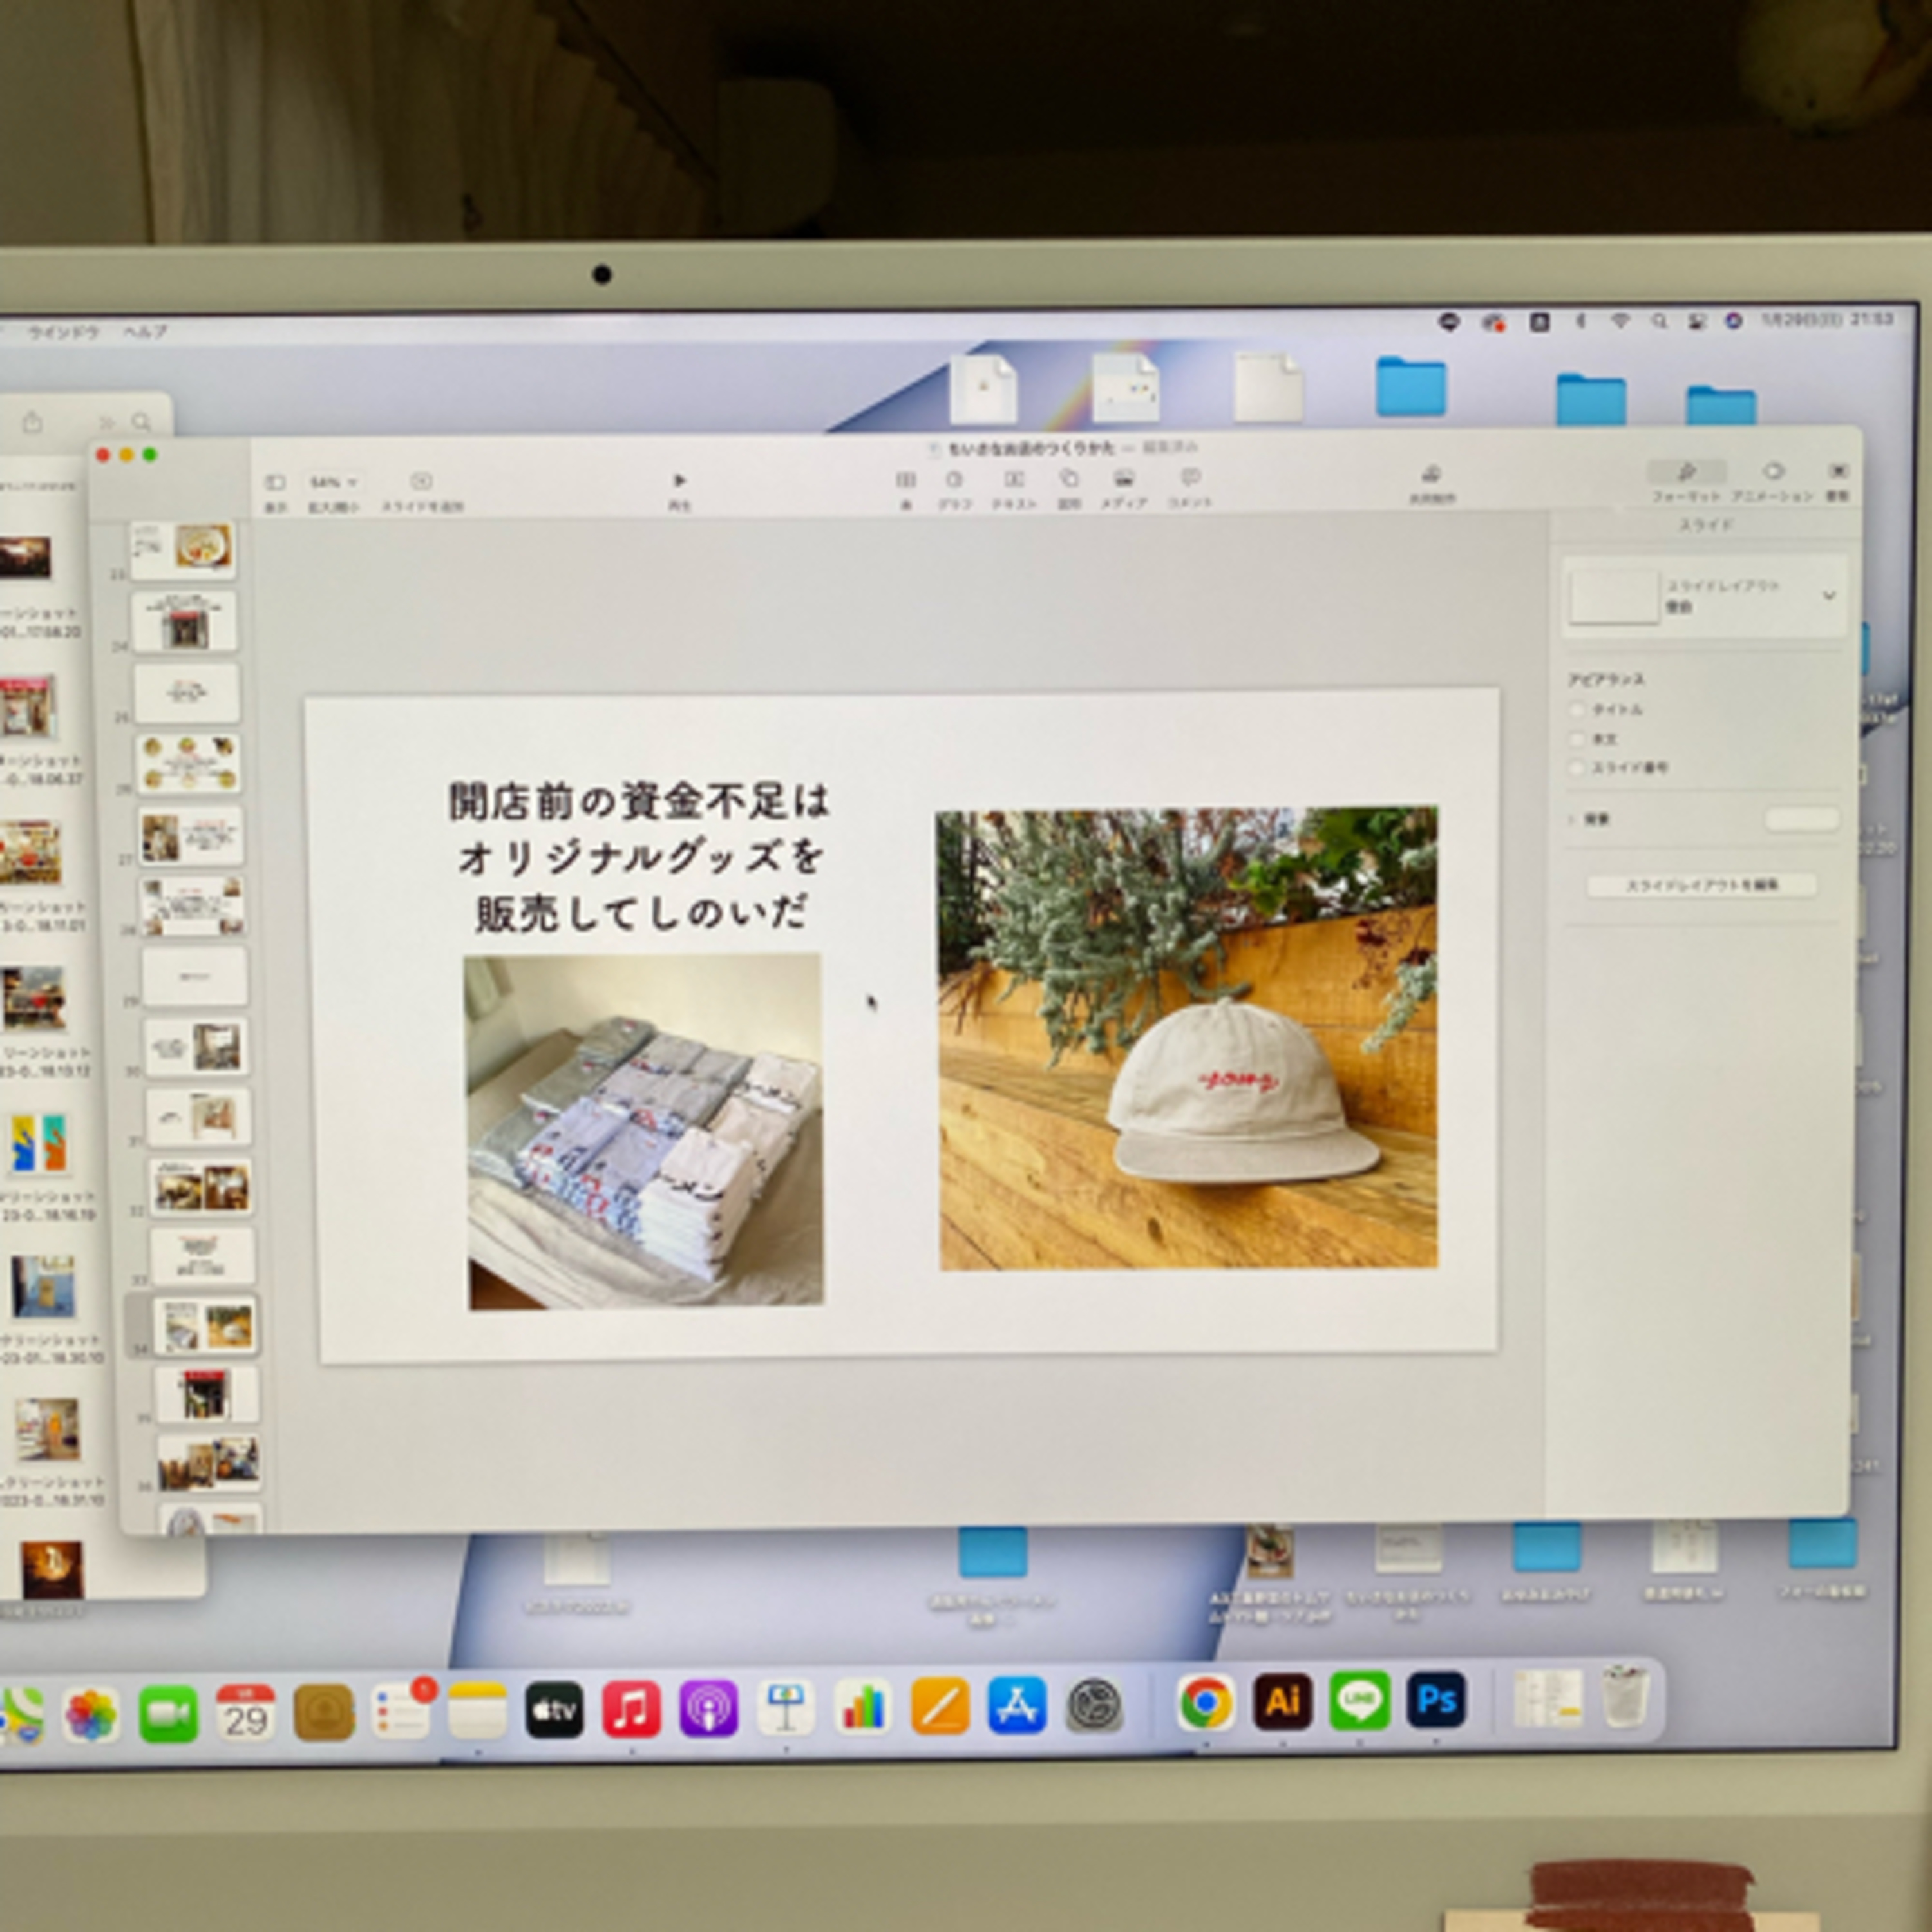Toggle the Title (タイトル) checkbox
Screen dimensions: 1932x1932
(x=1577, y=709)
